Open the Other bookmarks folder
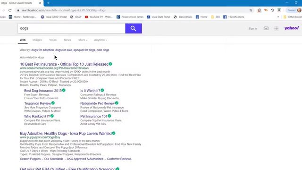The height and width of the screenshot is (170, 302). pyautogui.click(x=293, y=17)
